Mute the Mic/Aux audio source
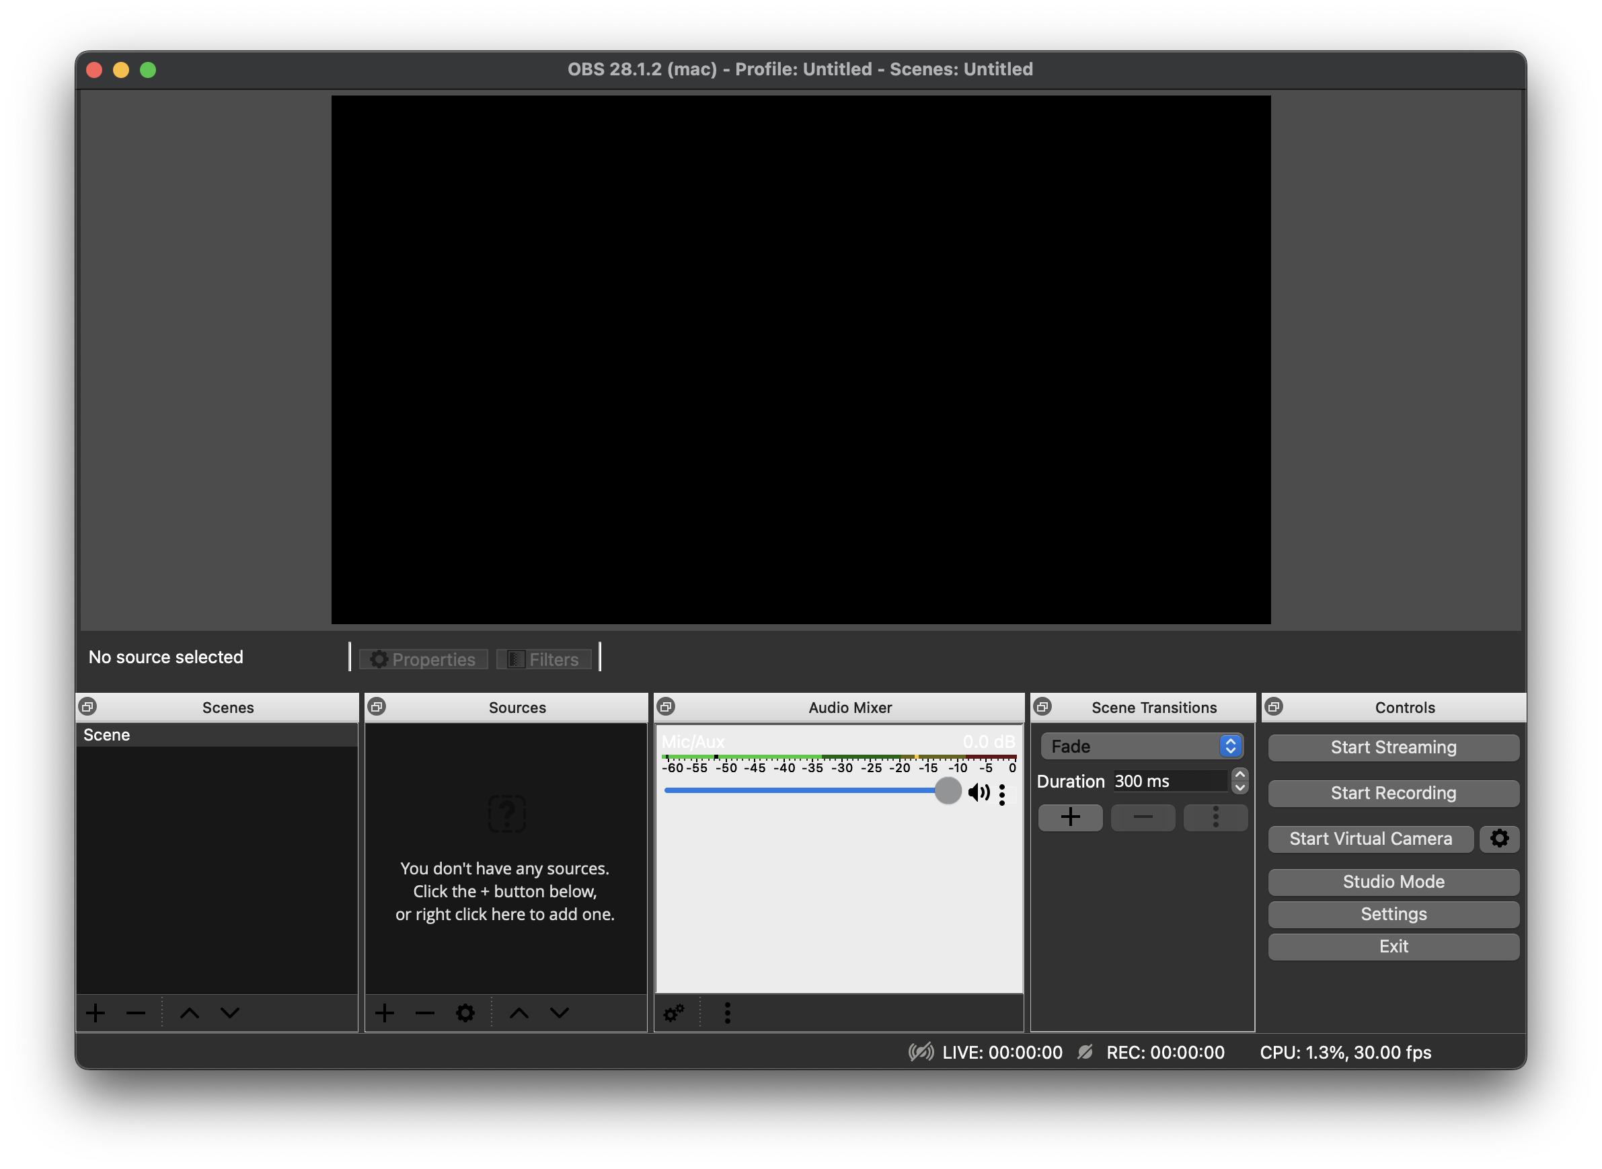The width and height of the screenshot is (1602, 1169). click(x=979, y=792)
